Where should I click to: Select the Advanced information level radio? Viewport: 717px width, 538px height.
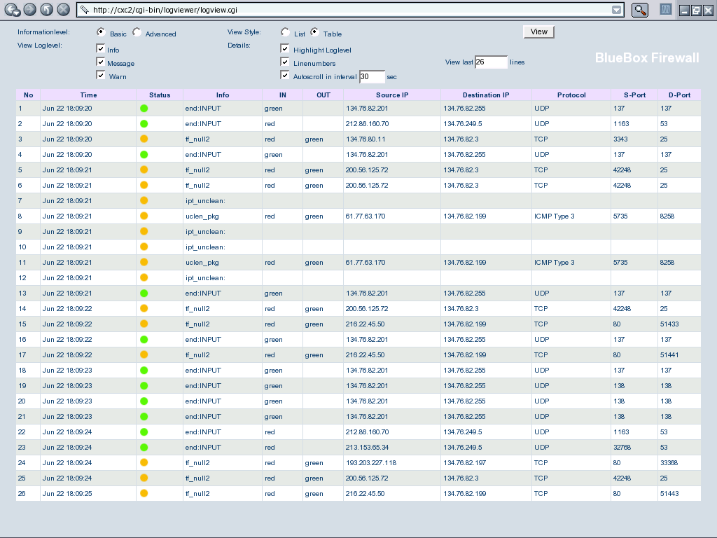tap(137, 32)
